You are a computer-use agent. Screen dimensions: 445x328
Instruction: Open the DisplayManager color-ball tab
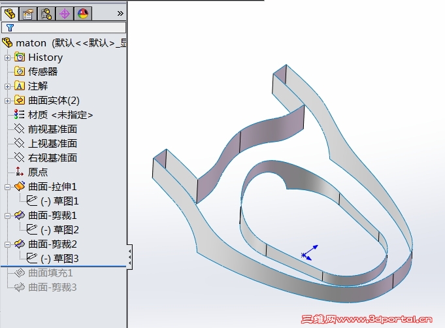coord(83,14)
